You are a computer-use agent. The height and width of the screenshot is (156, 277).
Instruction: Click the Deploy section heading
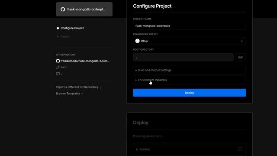(141, 123)
